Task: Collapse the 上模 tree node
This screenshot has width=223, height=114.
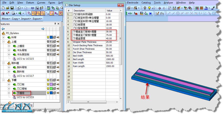Action: click(3, 42)
